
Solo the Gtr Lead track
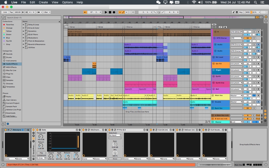(x=254, y=57)
